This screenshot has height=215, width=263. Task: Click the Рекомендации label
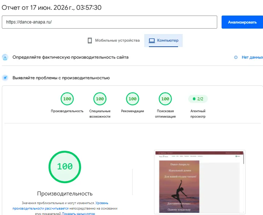point(133,111)
